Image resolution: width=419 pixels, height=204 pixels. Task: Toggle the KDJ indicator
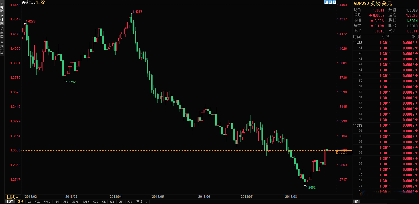pyautogui.click(x=57, y=202)
